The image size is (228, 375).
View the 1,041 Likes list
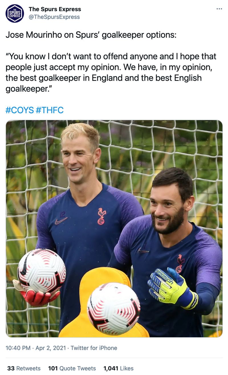118,368
